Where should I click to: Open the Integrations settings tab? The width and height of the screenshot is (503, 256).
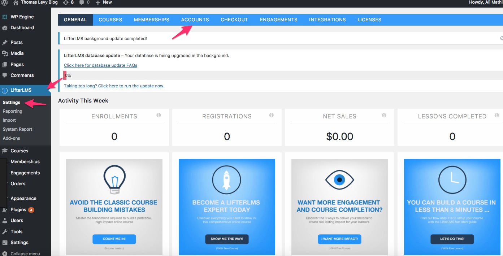click(x=327, y=20)
